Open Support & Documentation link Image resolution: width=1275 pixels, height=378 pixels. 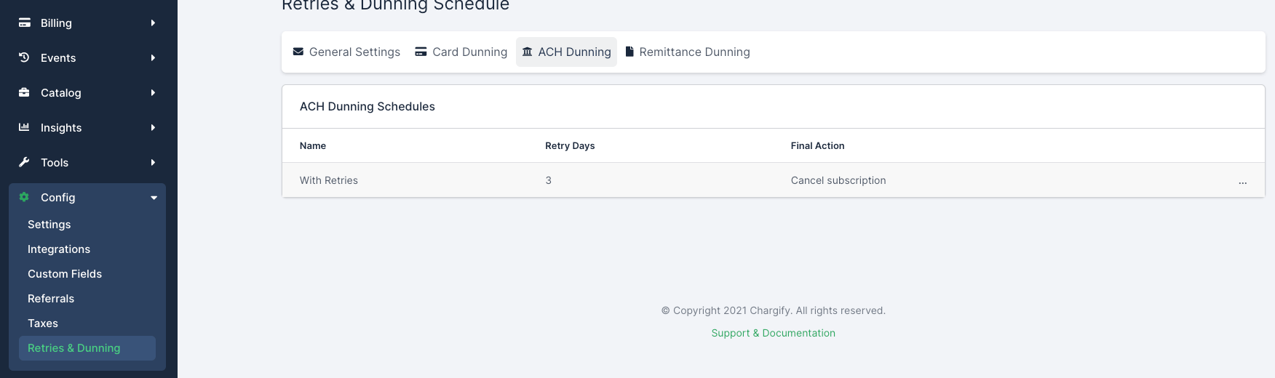point(773,333)
